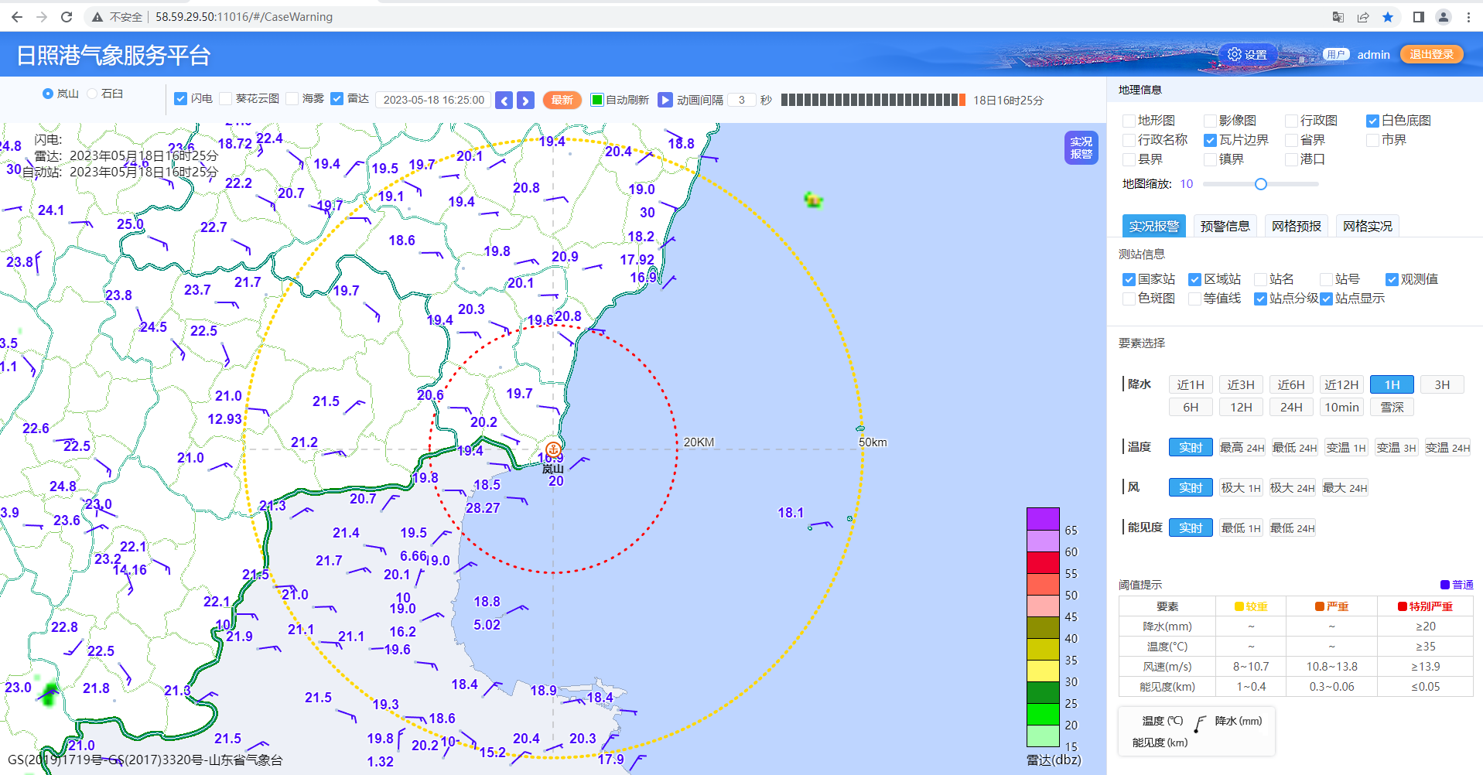Select the 温度 实时 realtime option
Viewport: 1483px width, 775px height.
click(x=1191, y=447)
